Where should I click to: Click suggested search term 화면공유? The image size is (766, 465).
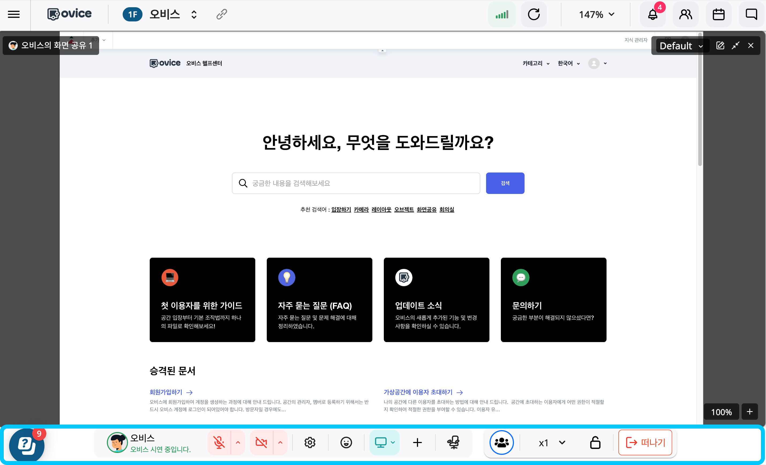click(426, 209)
